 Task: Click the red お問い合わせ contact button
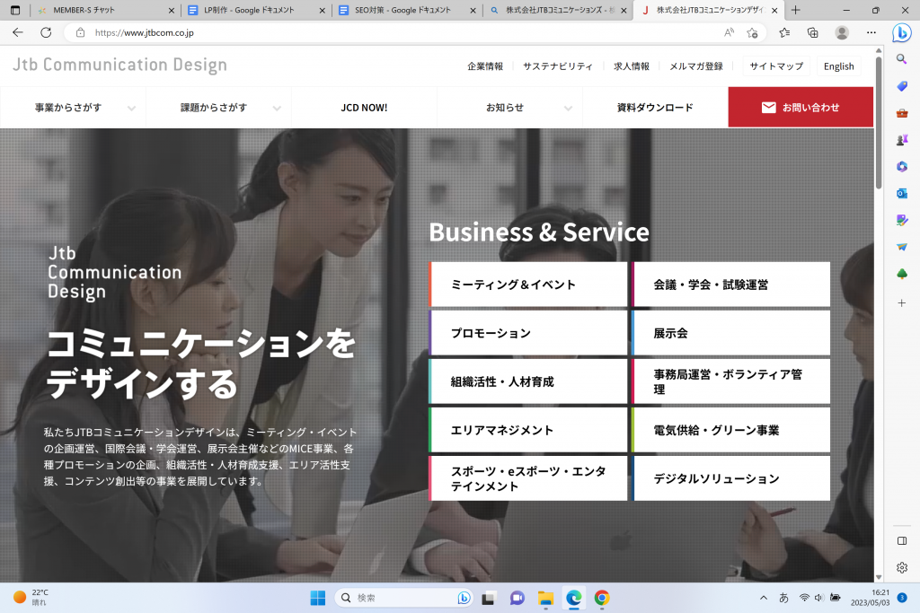pyautogui.click(x=800, y=108)
